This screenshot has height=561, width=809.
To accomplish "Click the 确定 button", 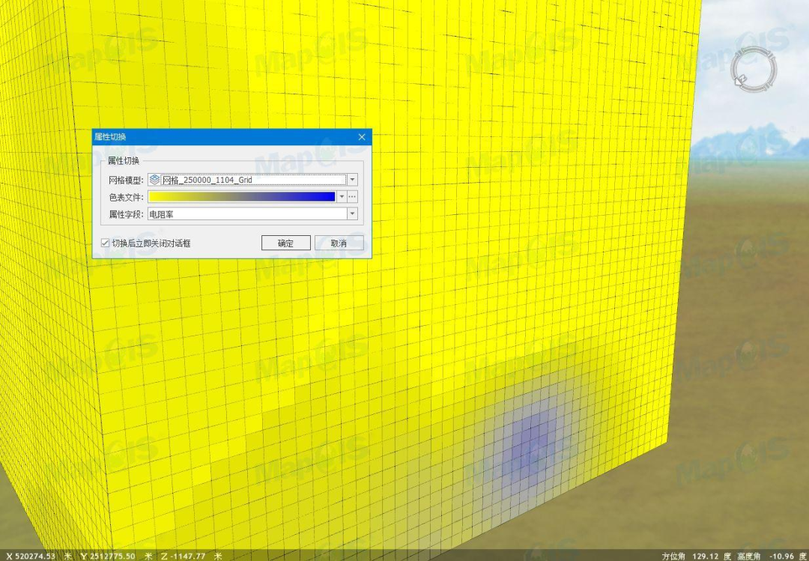I will pos(285,243).
